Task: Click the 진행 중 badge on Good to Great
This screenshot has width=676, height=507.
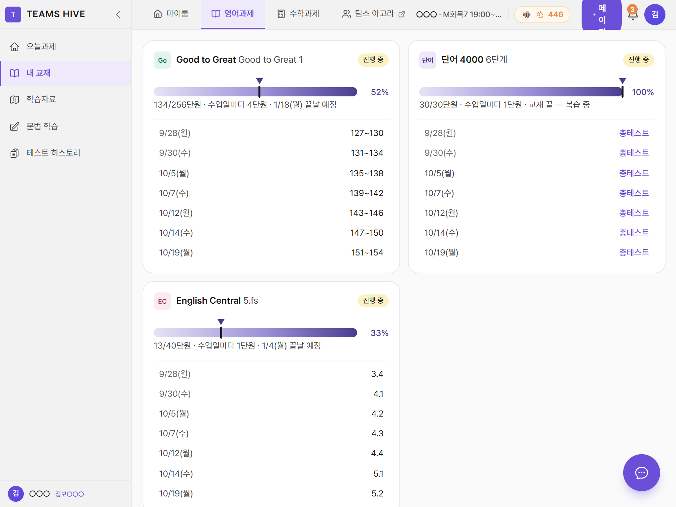Action: [x=373, y=60]
